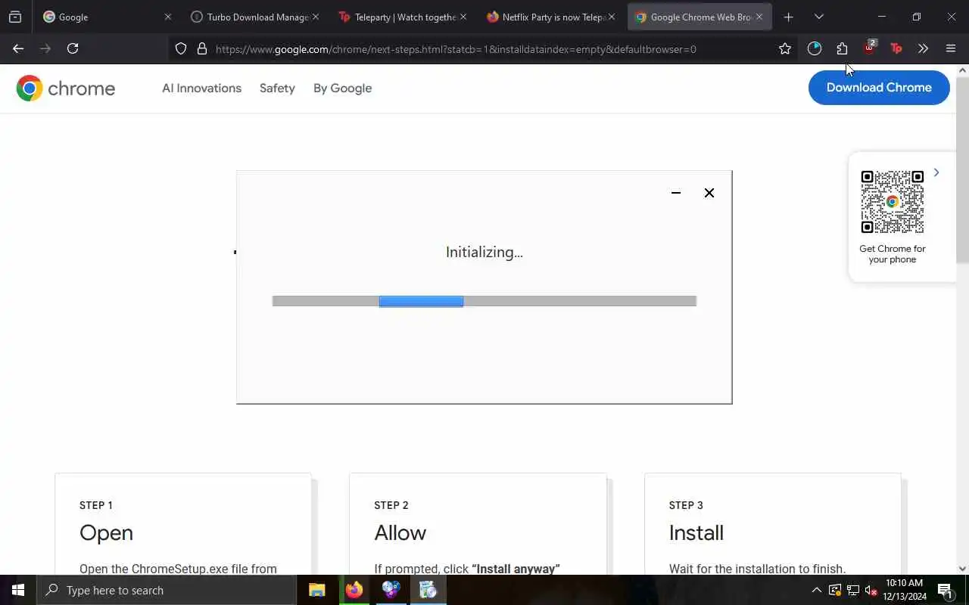The width and height of the screenshot is (969, 605).
Task: Close the Netflix Party tab
Action: point(611,17)
